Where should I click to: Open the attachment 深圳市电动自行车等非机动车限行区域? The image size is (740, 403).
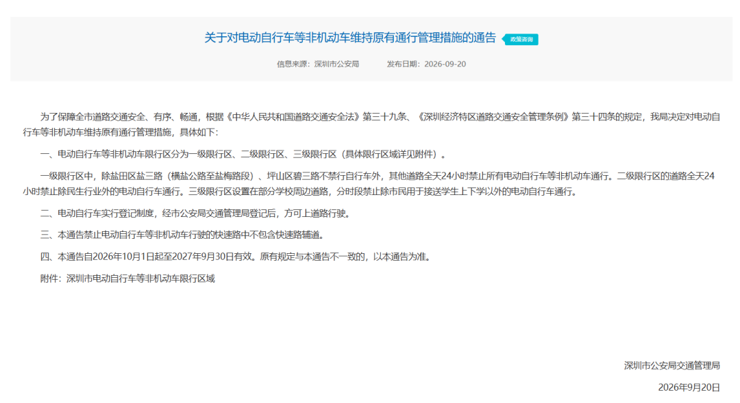pyautogui.click(x=140, y=278)
